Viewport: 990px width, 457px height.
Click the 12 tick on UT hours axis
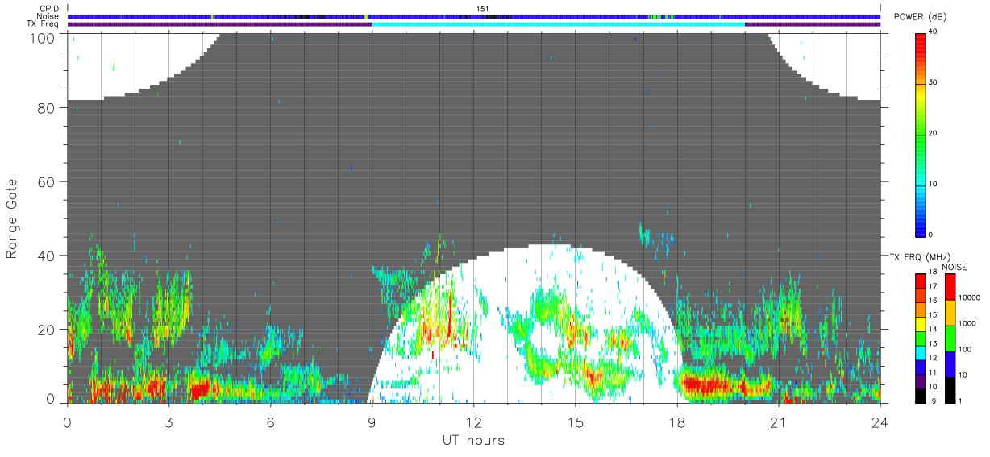tap(473, 422)
